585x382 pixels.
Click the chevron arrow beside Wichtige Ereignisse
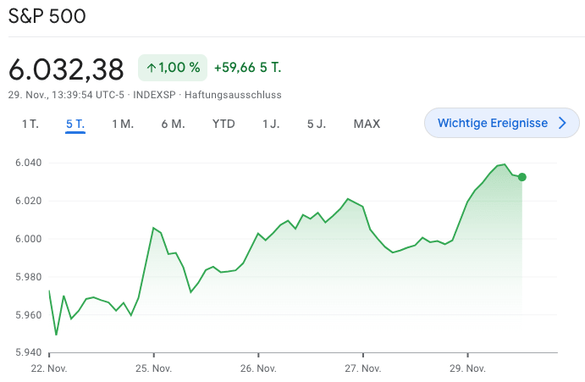563,124
